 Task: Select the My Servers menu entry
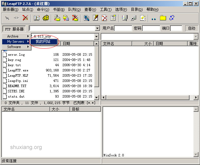(16, 42)
